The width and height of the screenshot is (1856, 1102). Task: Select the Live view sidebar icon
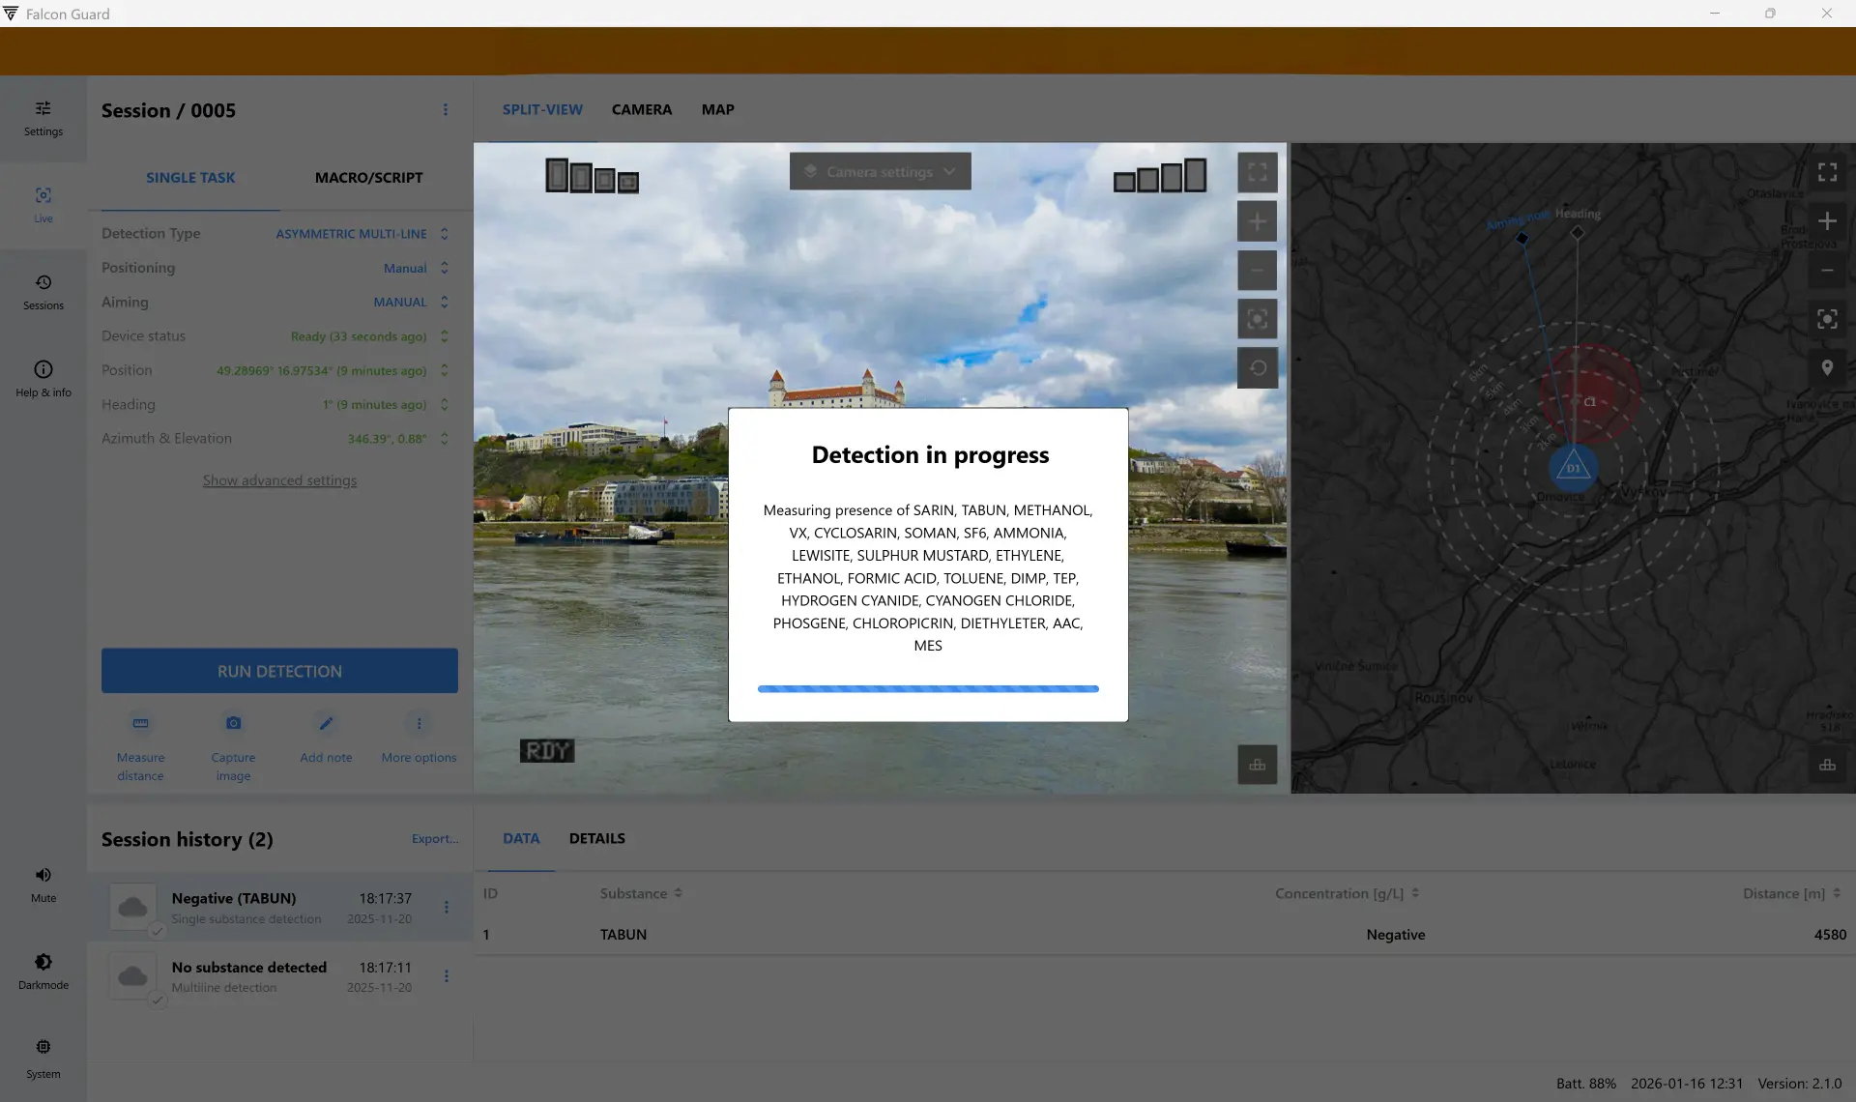click(43, 205)
